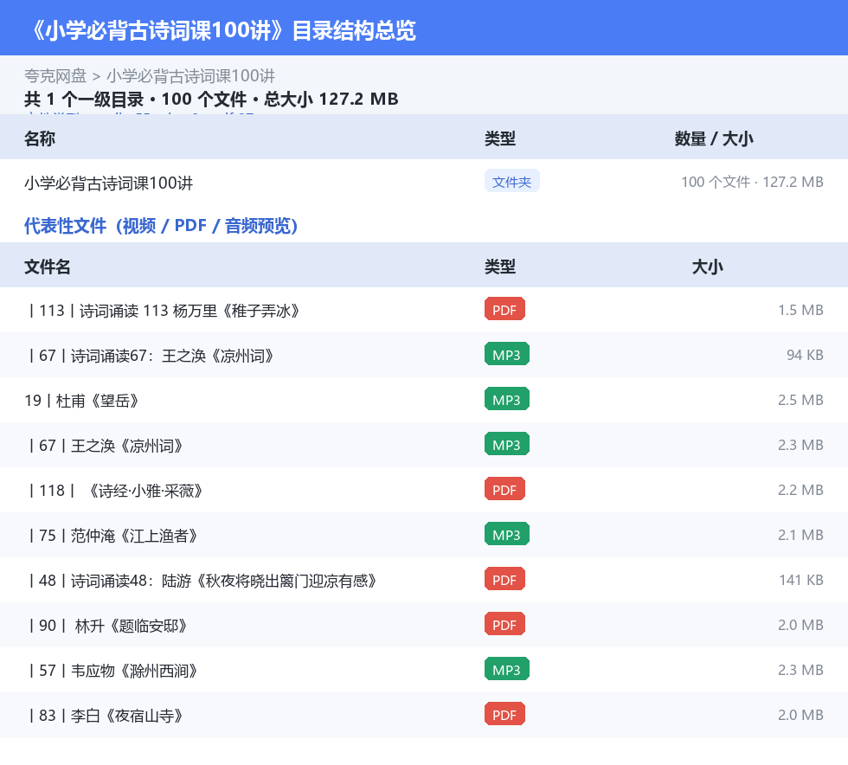The image size is (848, 765).
Task: Open the 2.3 MB file 王之涣《凉州词》
Action: [x=106, y=446]
